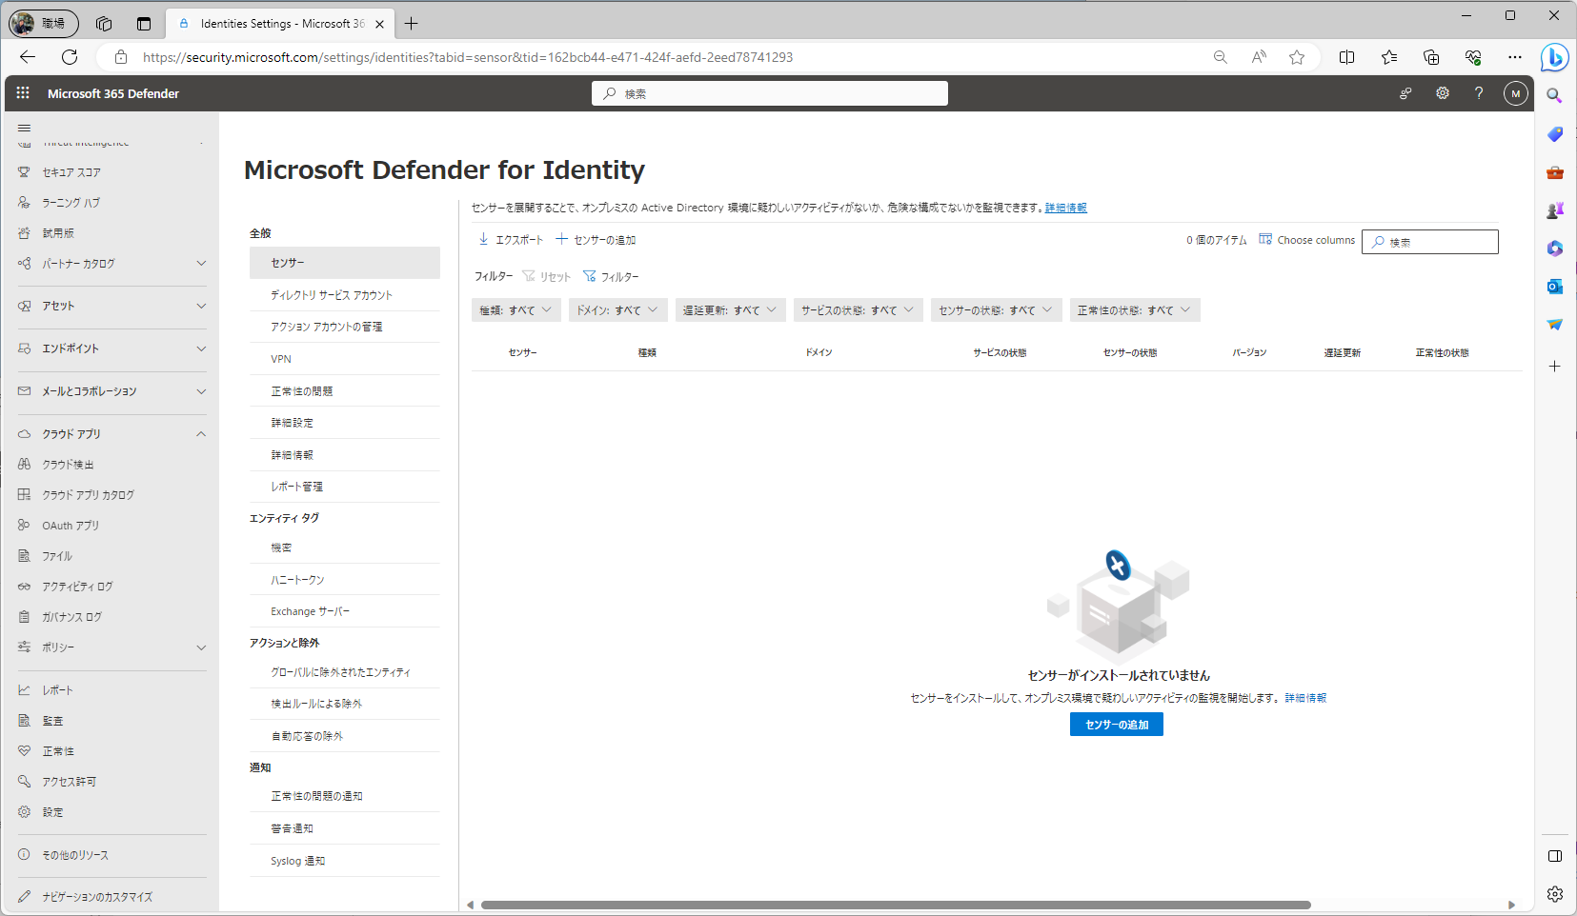The width and height of the screenshot is (1577, 916).
Task: Sort by the Version column header
Action: tap(1249, 352)
